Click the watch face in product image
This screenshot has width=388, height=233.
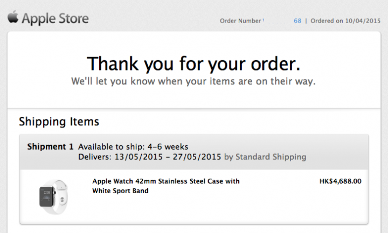tap(46, 195)
